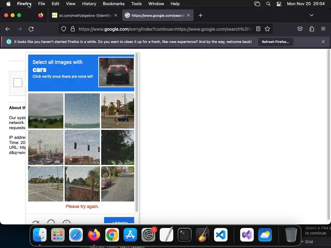Select captcha tile with sky and water horizon
Viewport: 331px width, 248px height.
click(x=82, y=111)
